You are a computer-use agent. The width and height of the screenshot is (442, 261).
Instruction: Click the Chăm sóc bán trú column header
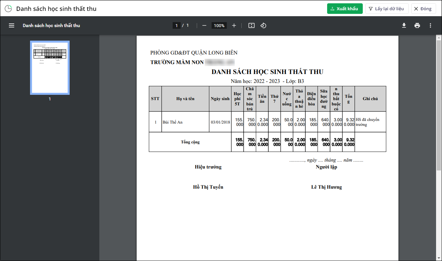pos(250,99)
